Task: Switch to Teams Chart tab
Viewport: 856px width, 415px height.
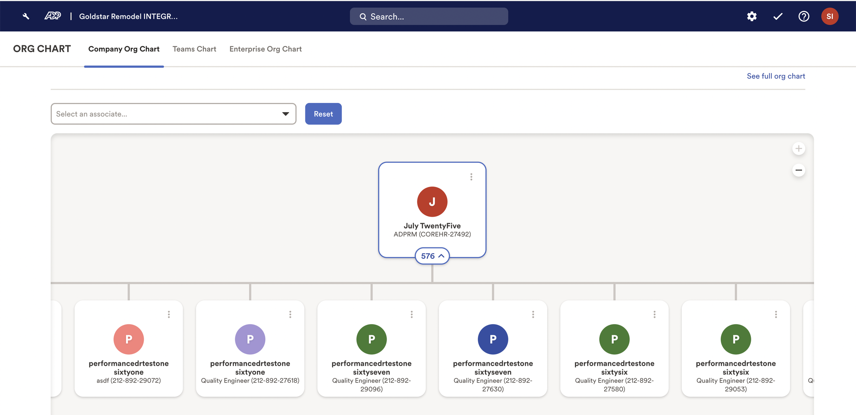Action: [x=194, y=49]
